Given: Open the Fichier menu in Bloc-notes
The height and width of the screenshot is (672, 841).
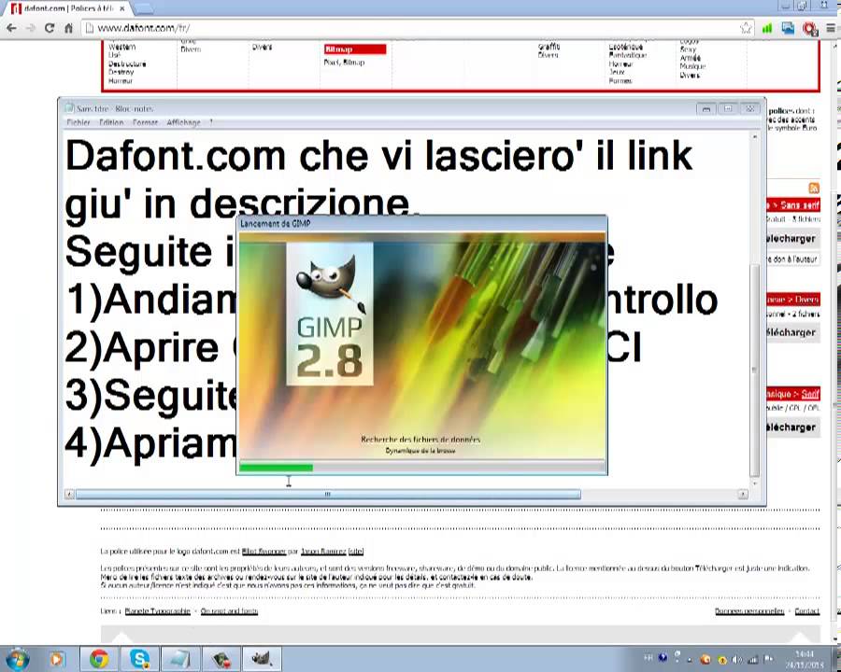Looking at the screenshot, I should [x=78, y=122].
